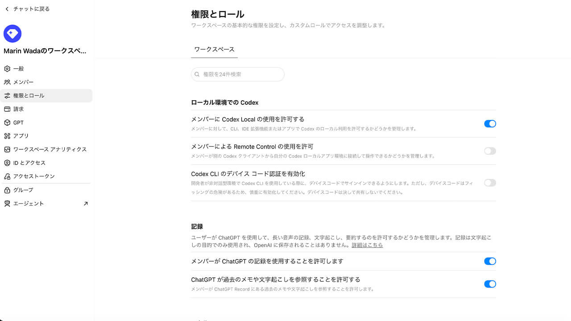Viewport: 571px width, 321px height.
Task: Open アプリ in the sidebar
Action: pyautogui.click(x=46, y=136)
